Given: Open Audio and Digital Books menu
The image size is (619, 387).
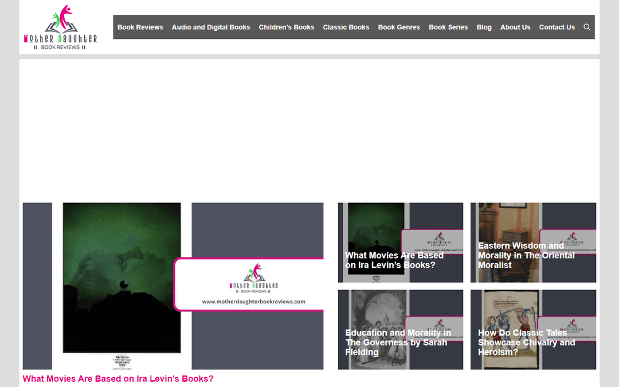Looking at the screenshot, I should 211,28.
